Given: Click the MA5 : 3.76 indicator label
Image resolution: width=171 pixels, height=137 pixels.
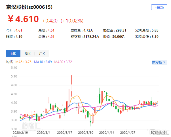Looking at the screenshot, I should point(23,62).
